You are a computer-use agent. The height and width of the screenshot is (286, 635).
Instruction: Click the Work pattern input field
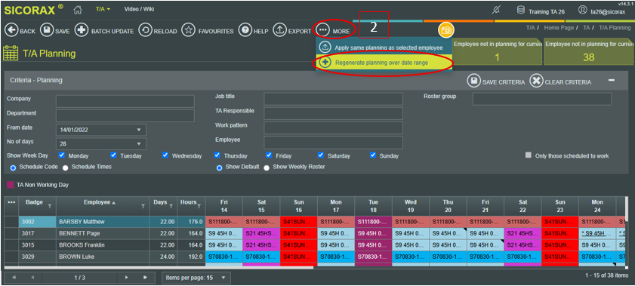point(333,128)
